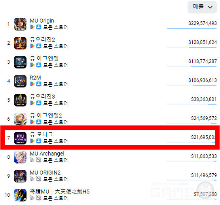Click Google Play icon under MU Origin
Viewport: 220px width, 205px height.
point(32,27)
